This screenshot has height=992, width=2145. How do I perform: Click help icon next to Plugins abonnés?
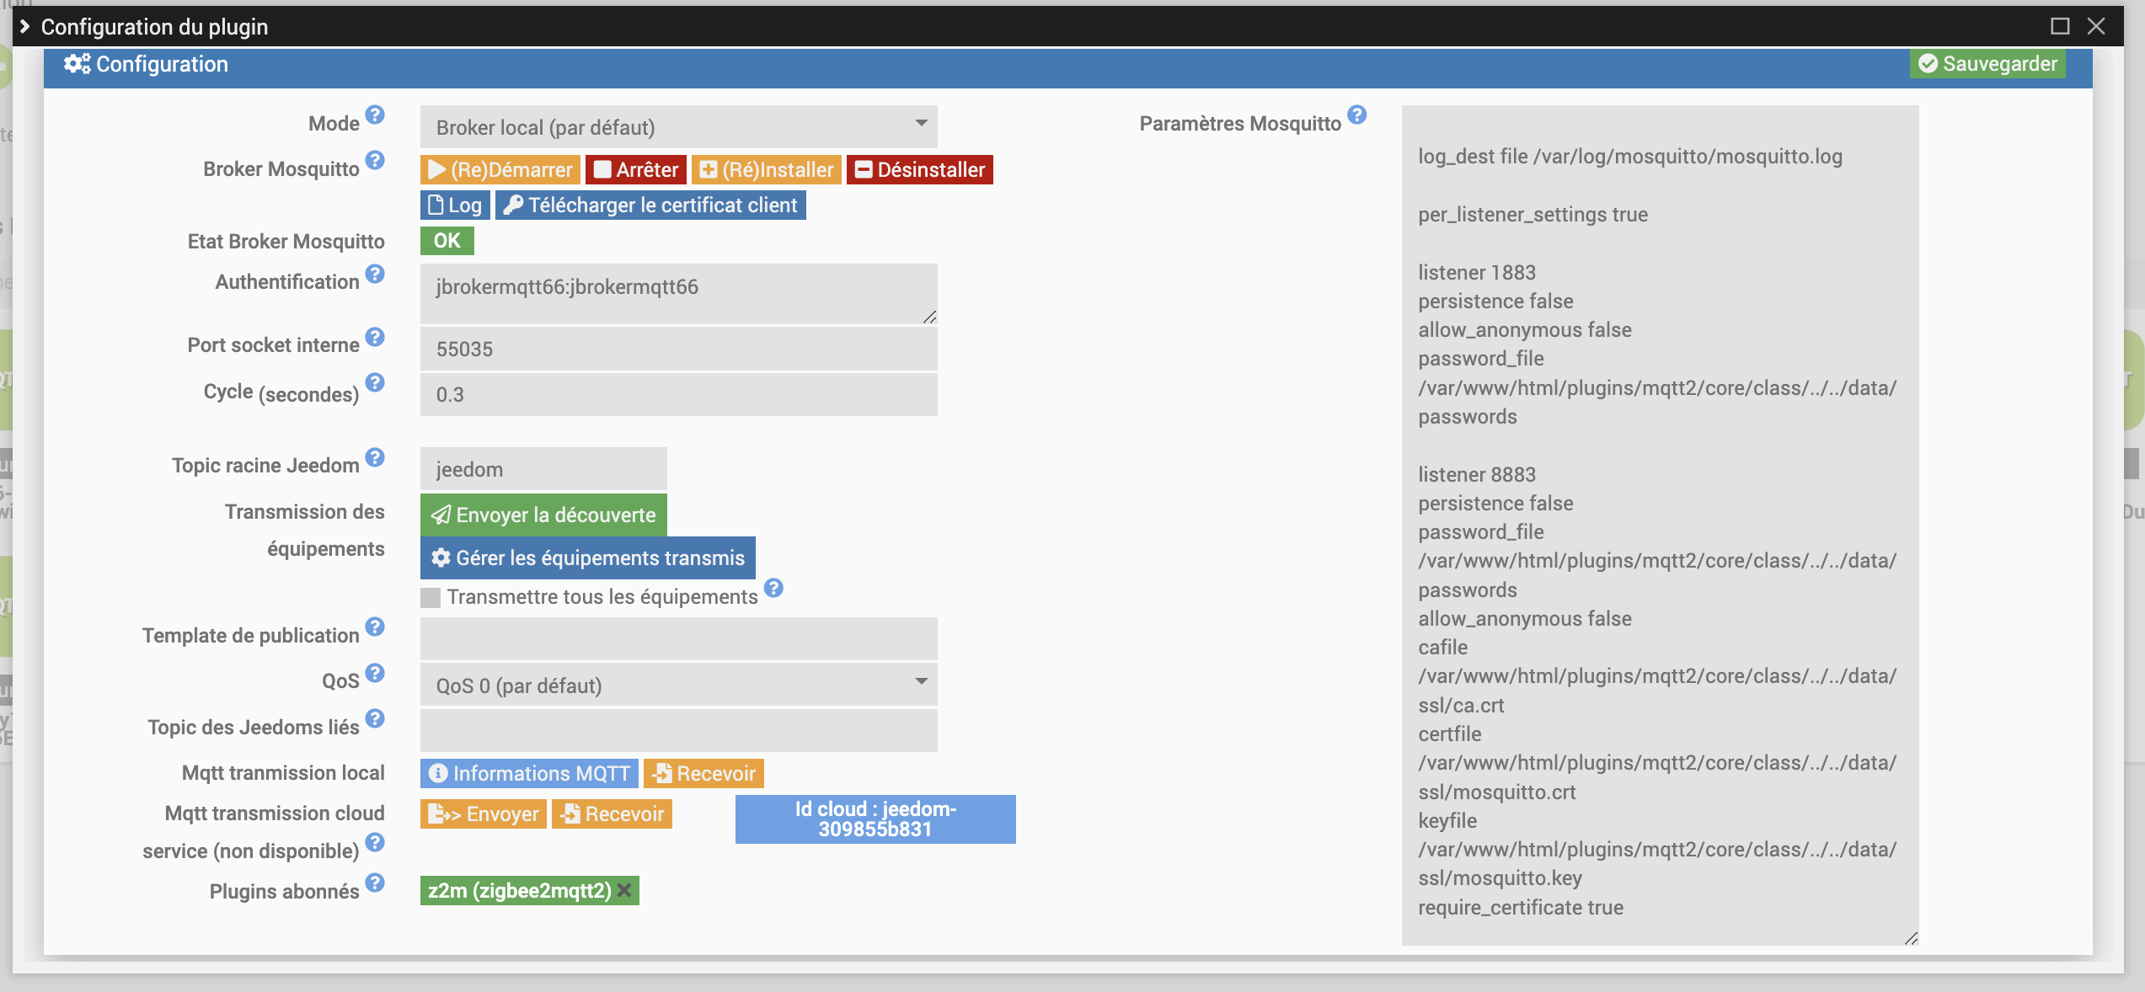click(375, 883)
